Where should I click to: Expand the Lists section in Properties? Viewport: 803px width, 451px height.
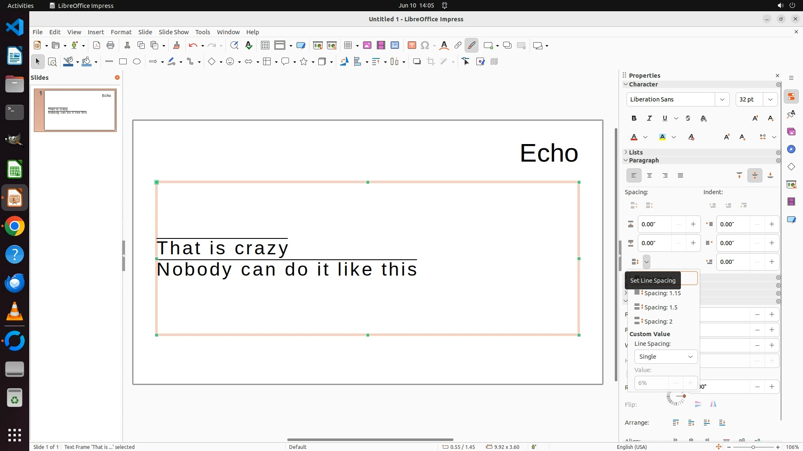coord(636,152)
